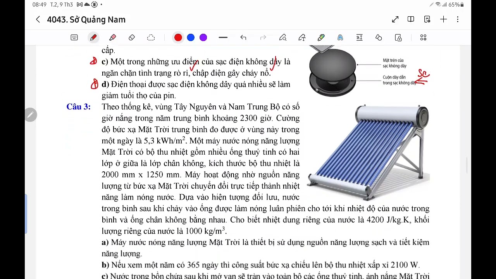Tap the straighten text alignment icon
Screen dimensions: 496x279
click(359, 38)
